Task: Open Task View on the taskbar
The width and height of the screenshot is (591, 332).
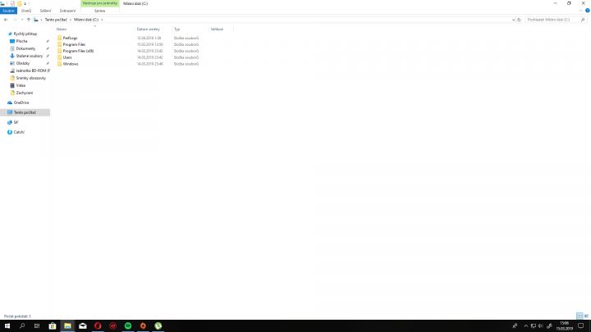Action: 37,326
